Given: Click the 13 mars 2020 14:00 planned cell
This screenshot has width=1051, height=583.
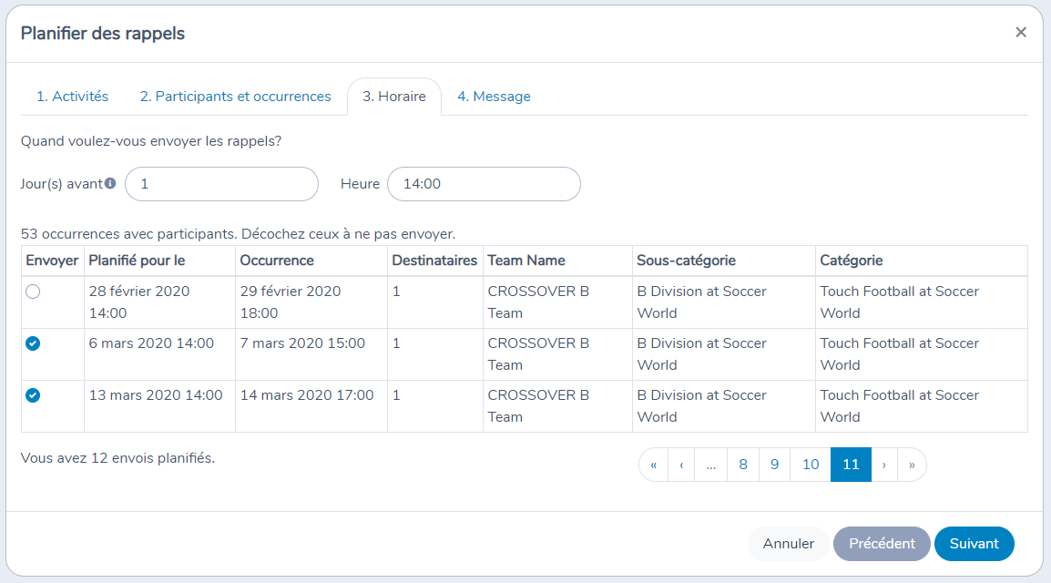Looking at the screenshot, I should [x=159, y=406].
